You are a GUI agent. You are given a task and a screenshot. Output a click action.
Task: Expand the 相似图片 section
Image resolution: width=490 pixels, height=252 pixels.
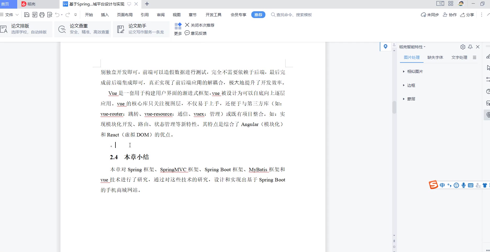coord(415,71)
